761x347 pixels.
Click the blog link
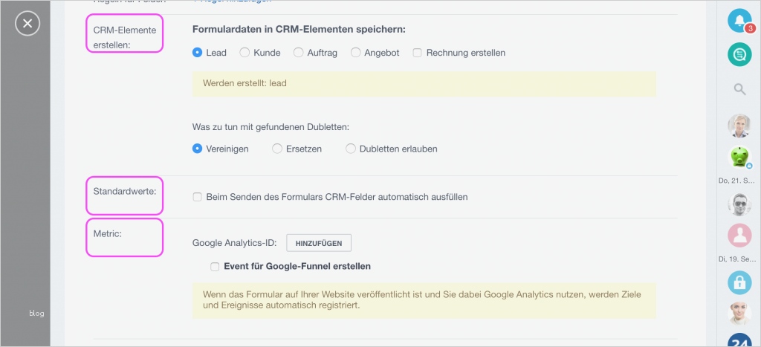point(36,314)
